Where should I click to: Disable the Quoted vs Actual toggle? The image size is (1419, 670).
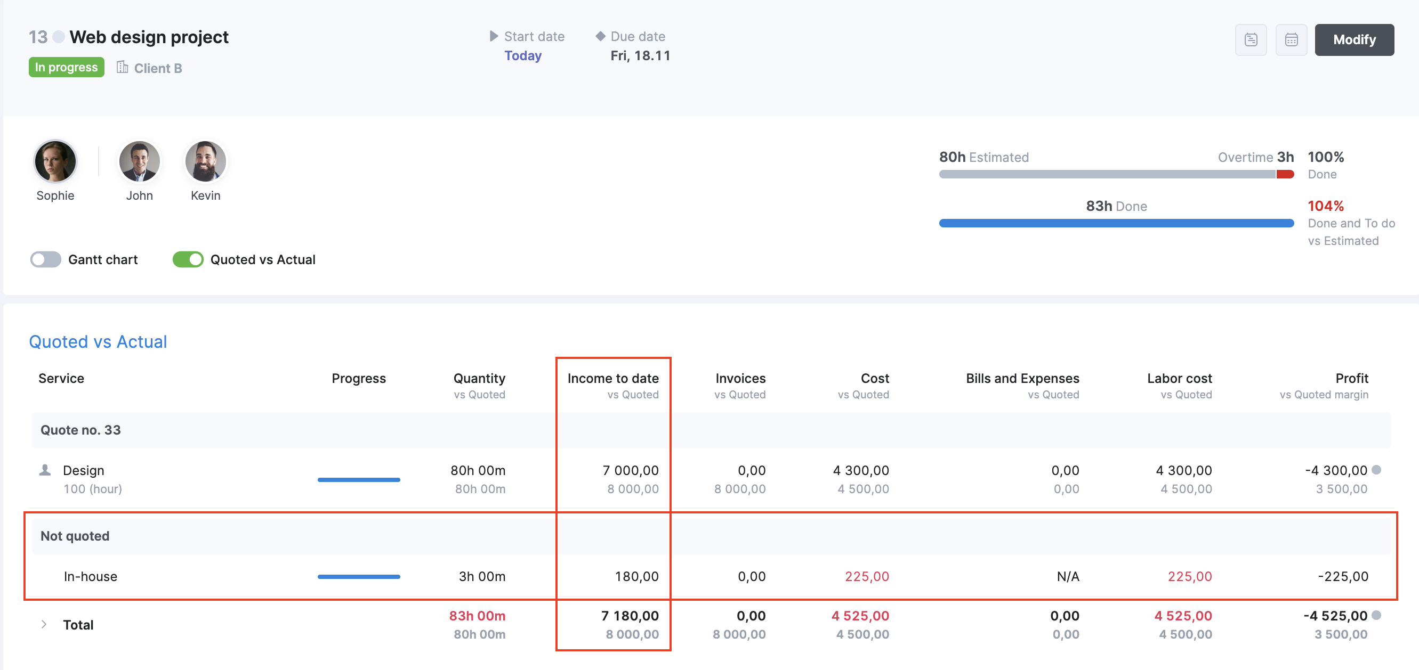pos(188,259)
